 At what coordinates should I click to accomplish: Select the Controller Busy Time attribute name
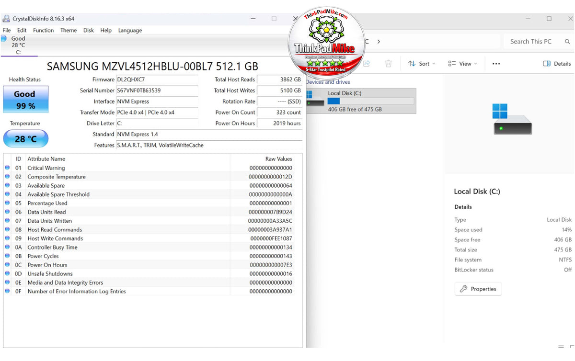52,248
